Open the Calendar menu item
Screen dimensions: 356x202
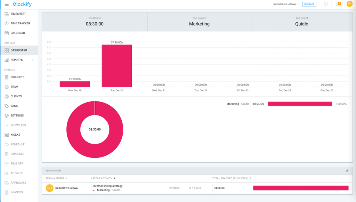click(18, 33)
